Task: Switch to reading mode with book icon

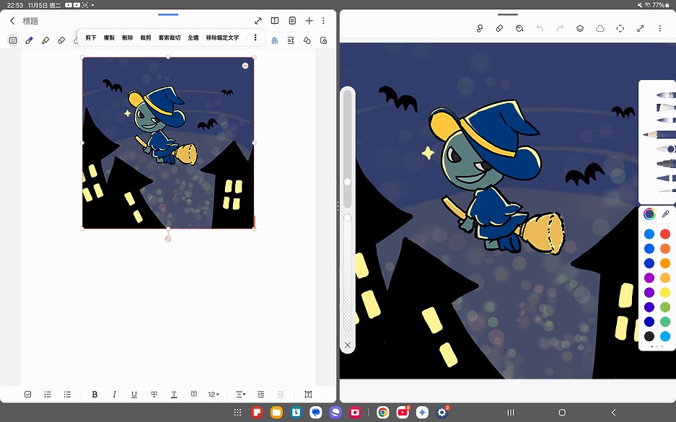Action: pyautogui.click(x=275, y=21)
